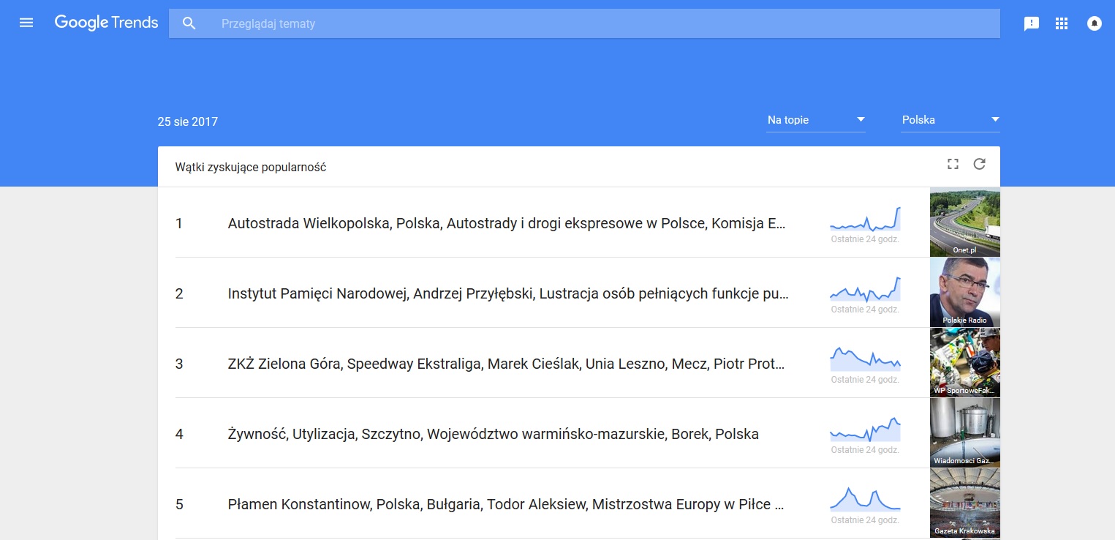Open the Na topie dropdown
Screen dimensions: 1115x540
816,120
